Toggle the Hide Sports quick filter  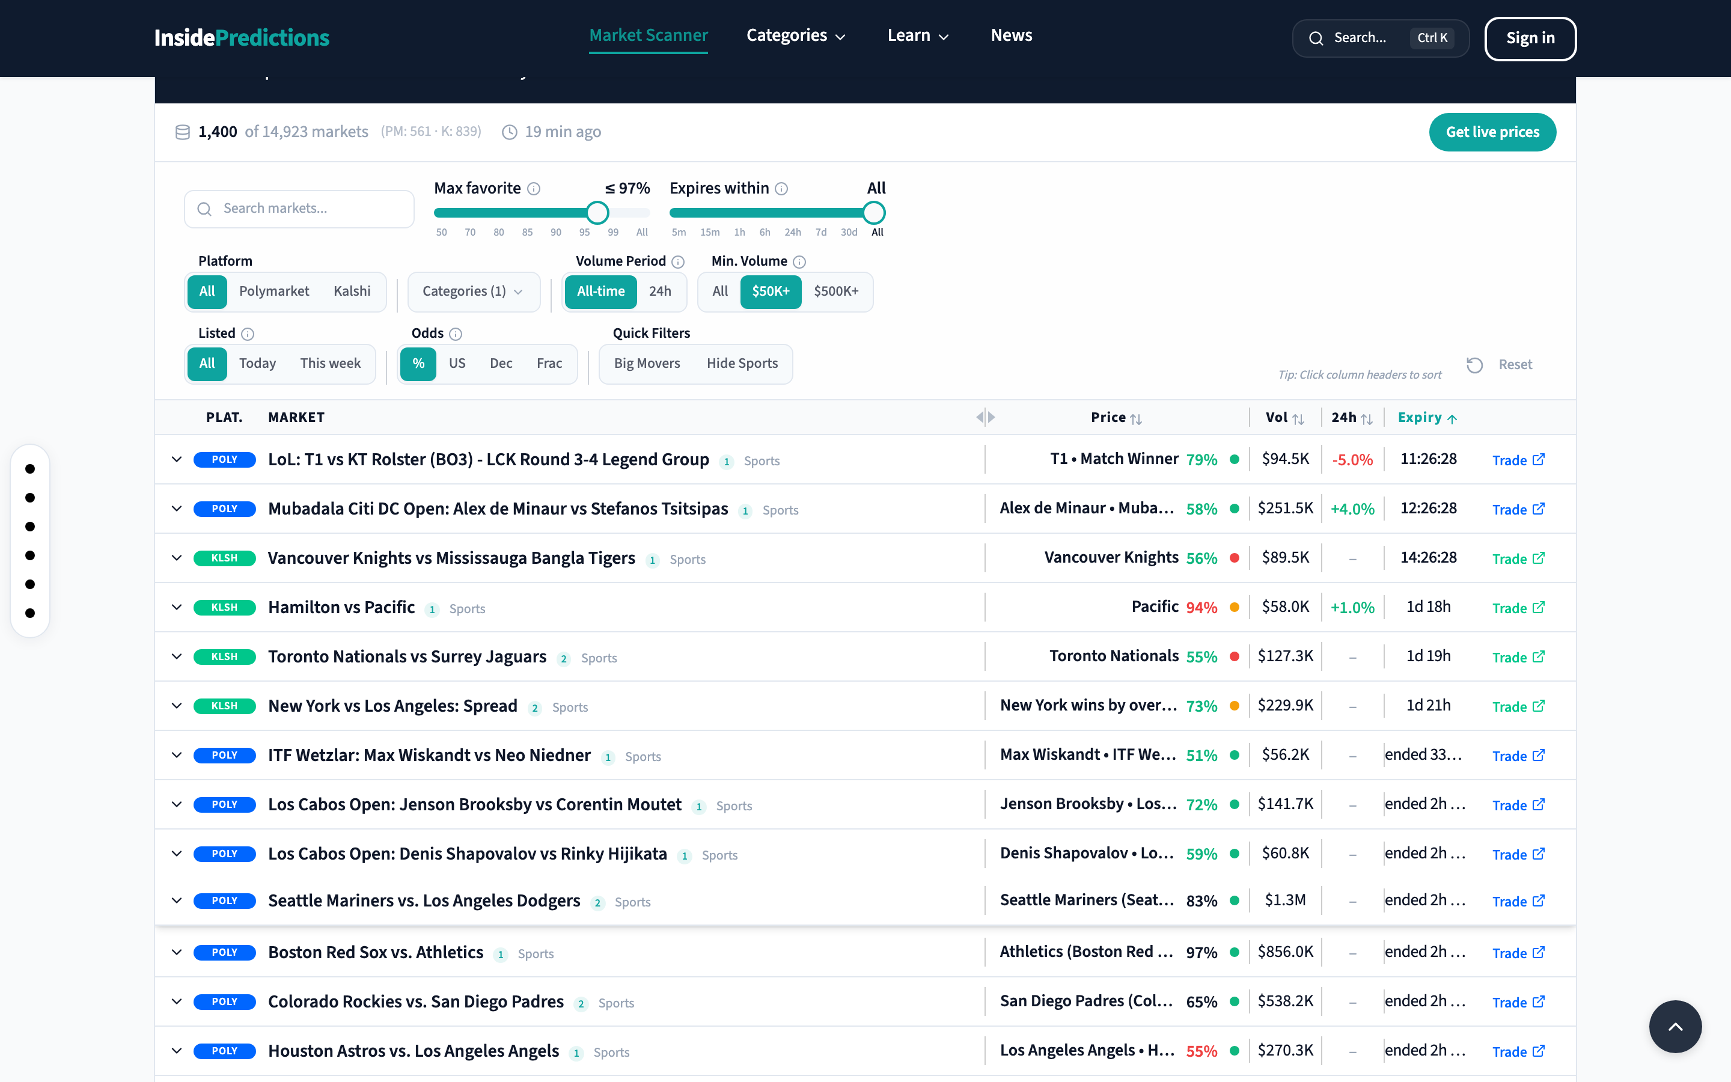tap(742, 364)
